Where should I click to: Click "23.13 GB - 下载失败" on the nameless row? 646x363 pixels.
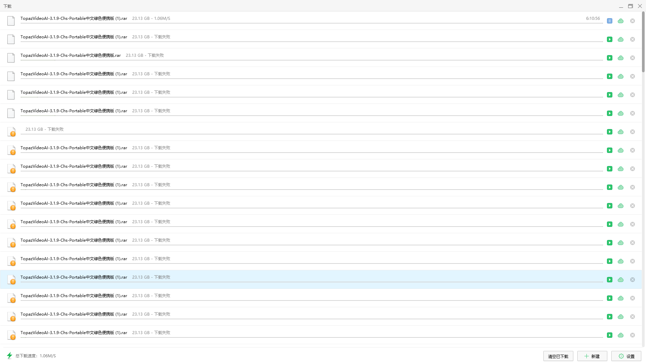pos(44,129)
